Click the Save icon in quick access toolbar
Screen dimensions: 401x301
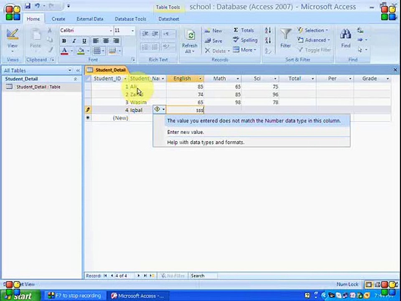point(28,5)
